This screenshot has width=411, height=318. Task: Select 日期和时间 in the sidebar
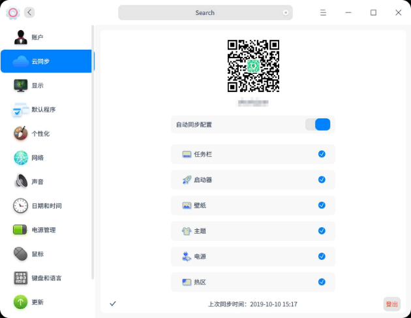click(x=46, y=206)
